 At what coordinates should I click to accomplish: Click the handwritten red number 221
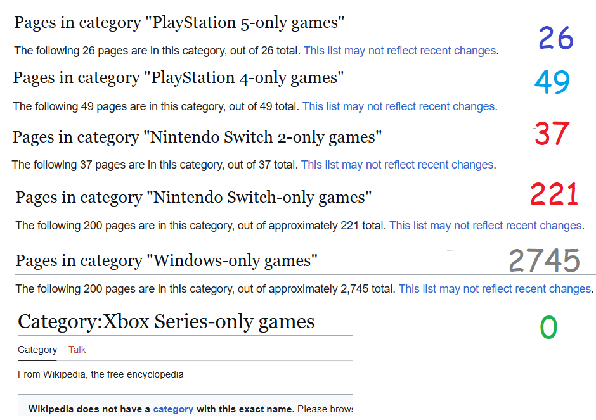[x=554, y=194]
